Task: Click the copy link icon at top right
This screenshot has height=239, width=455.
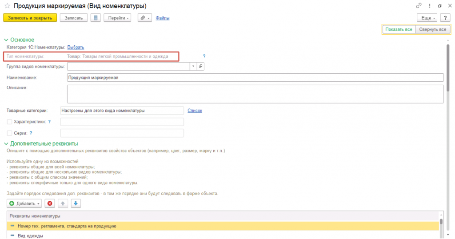Action: tap(418, 6)
